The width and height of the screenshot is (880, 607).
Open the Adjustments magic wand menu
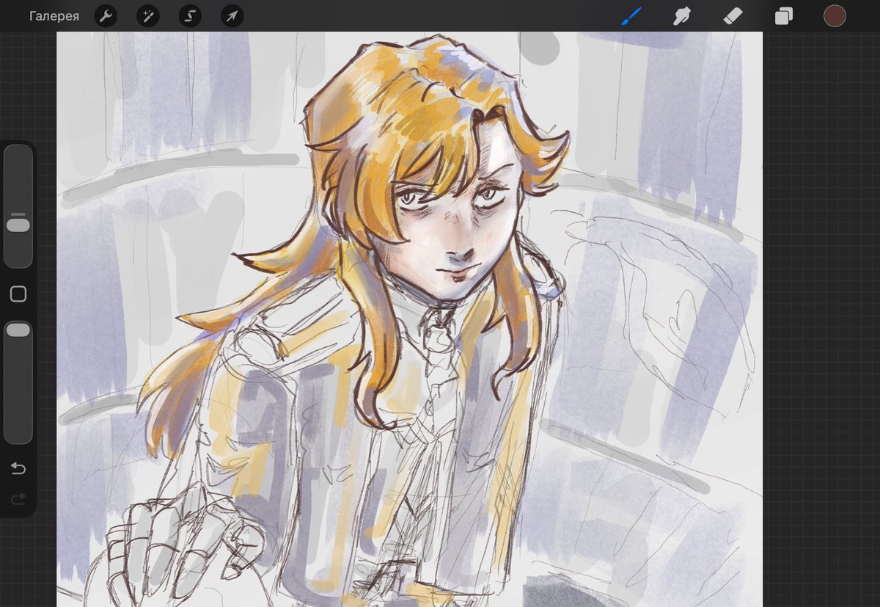pyautogui.click(x=148, y=16)
